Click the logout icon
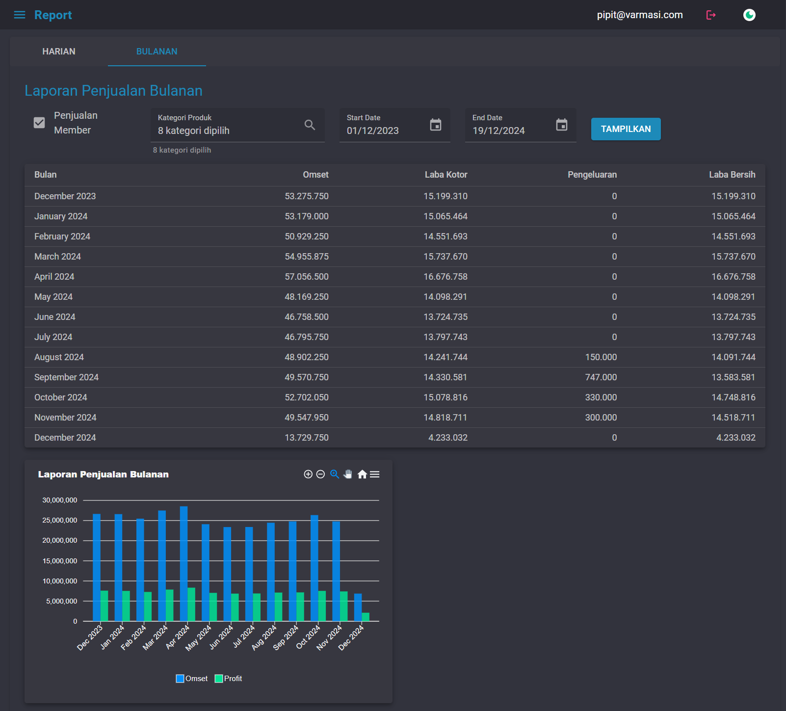The width and height of the screenshot is (786, 711). [x=711, y=15]
